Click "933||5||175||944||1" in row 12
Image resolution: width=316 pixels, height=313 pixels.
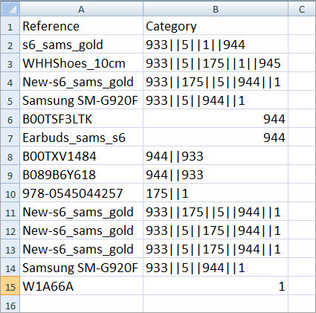click(x=216, y=230)
